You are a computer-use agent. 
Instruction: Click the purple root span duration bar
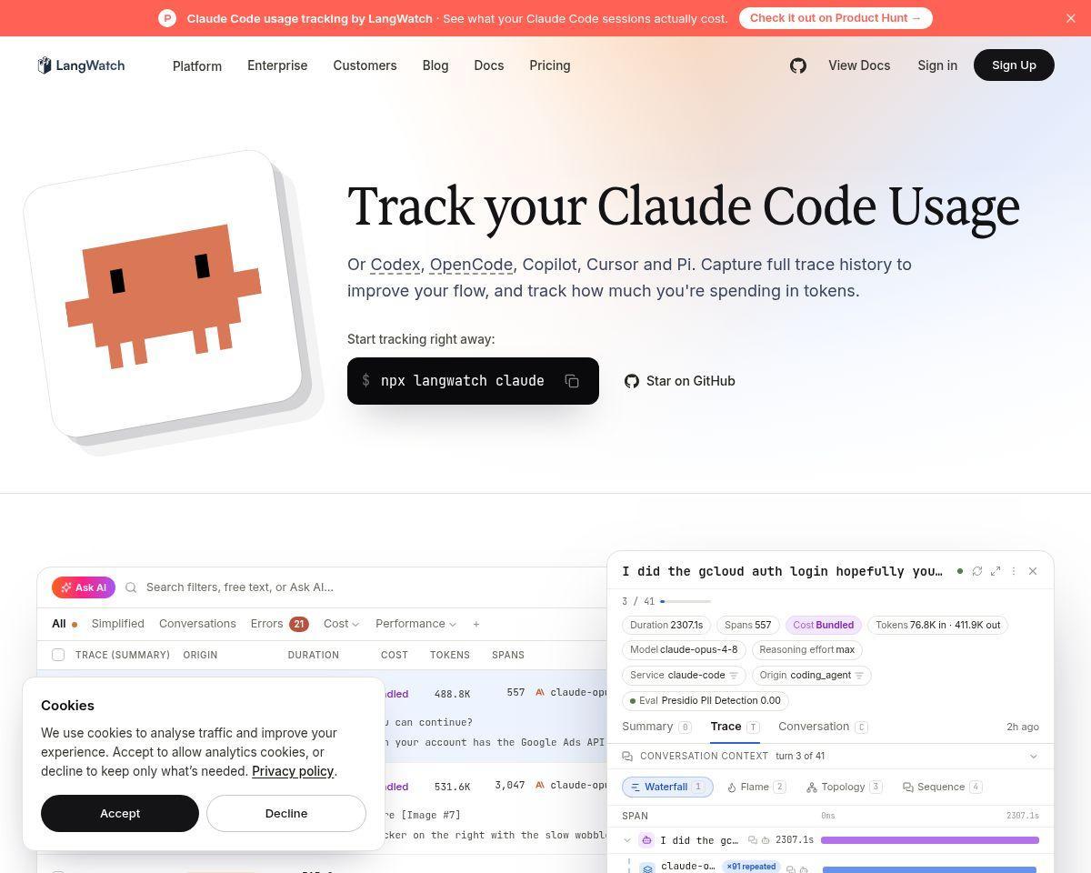point(930,840)
